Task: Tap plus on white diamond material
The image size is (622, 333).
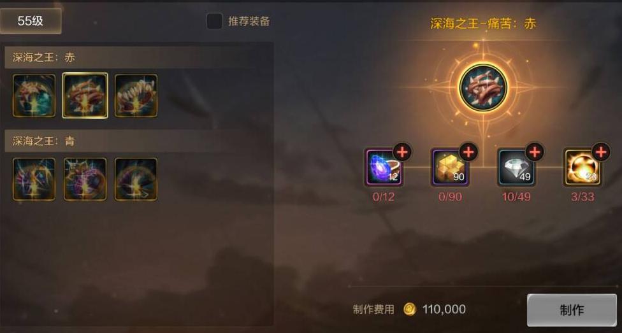Action: coord(535,152)
